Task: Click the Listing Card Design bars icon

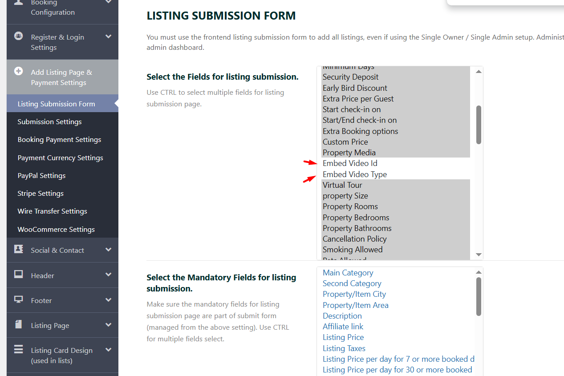Action: pos(19,350)
